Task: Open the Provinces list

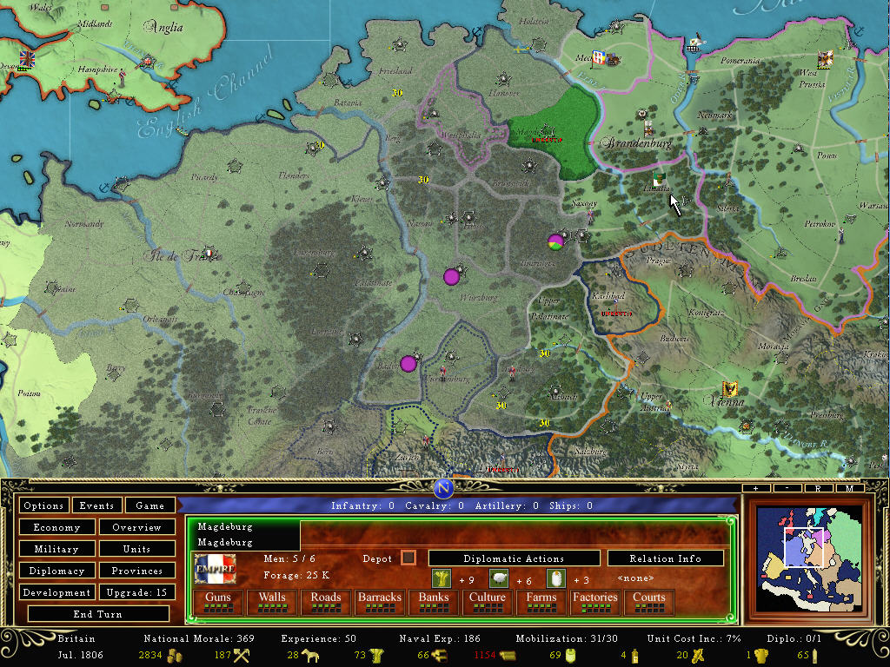Action: point(136,571)
